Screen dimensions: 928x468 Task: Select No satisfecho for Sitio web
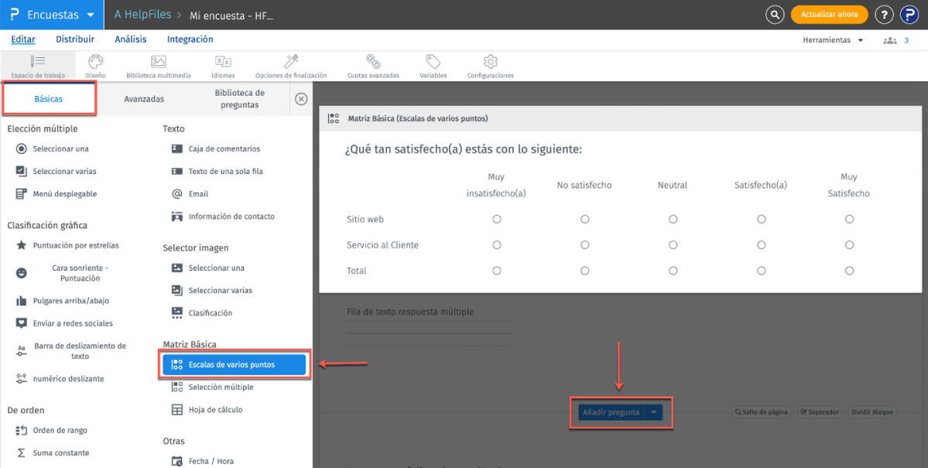(x=584, y=219)
